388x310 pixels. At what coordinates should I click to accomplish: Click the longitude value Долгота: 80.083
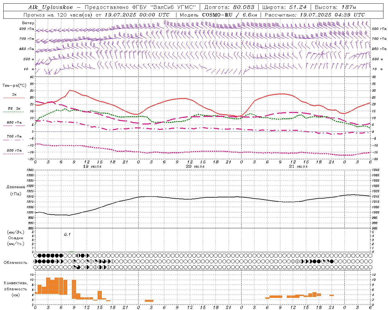[x=229, y=7]
